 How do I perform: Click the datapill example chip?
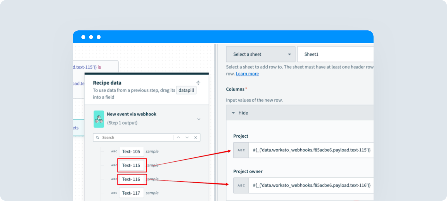point(186,90)
